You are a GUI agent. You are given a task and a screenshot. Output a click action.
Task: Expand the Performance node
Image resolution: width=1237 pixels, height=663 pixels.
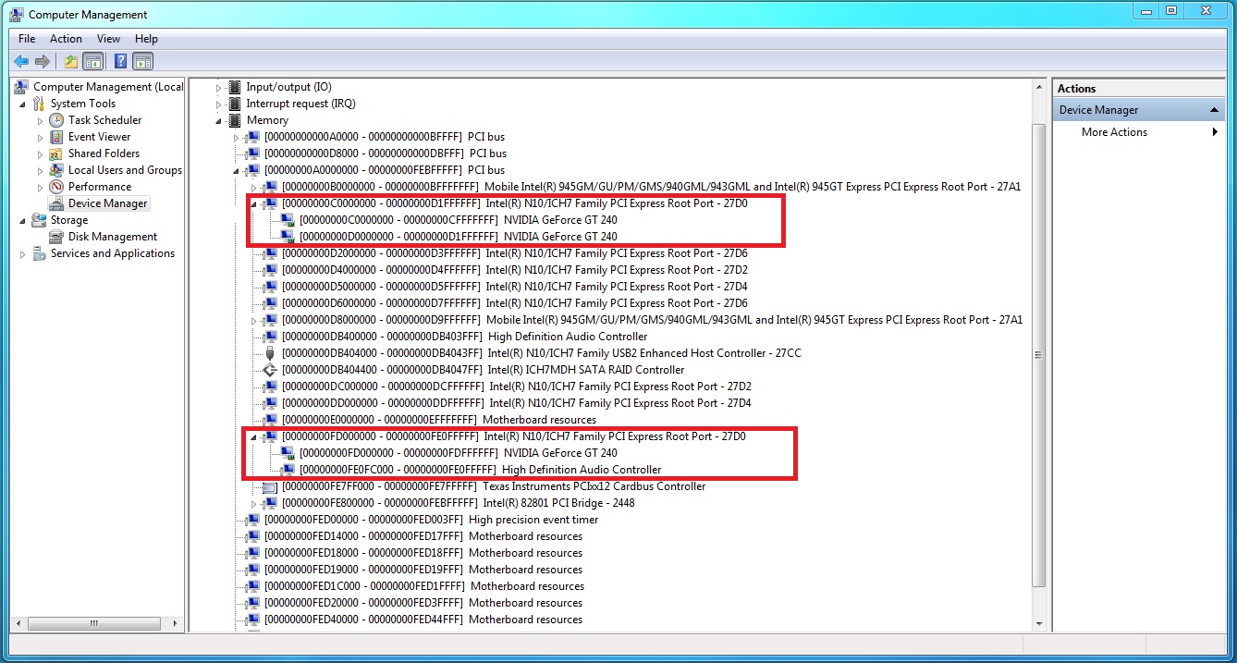pyautogui.click(x=40, y=187)
